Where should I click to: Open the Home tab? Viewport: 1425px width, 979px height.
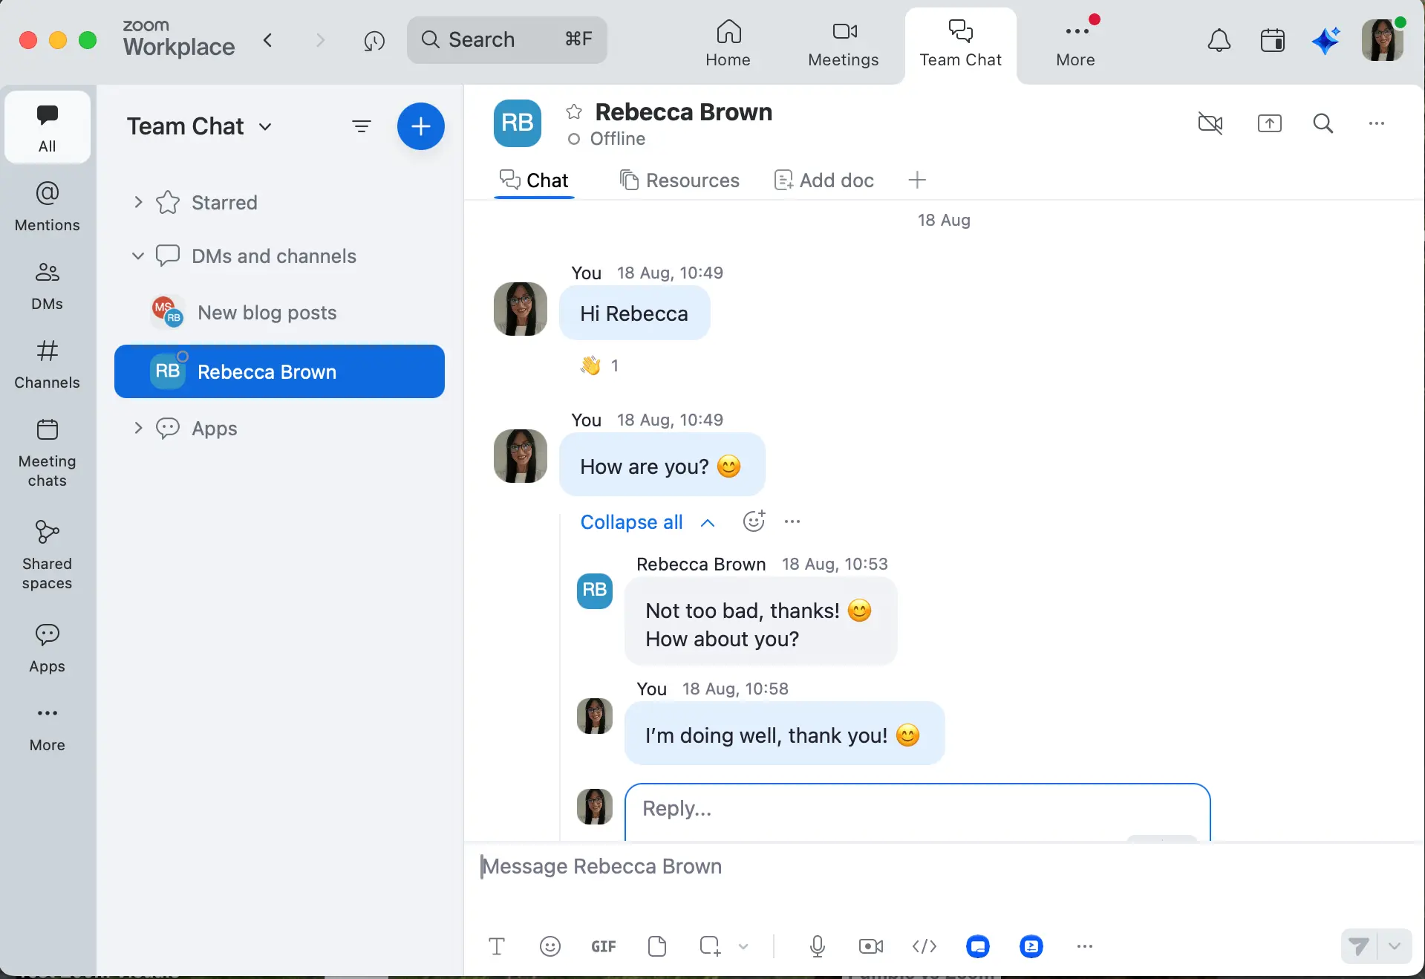[x=728, y=44]
